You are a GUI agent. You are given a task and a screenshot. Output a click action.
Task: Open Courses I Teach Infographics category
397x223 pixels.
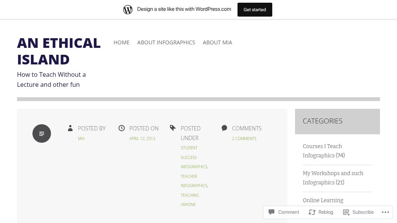point(322,151)
